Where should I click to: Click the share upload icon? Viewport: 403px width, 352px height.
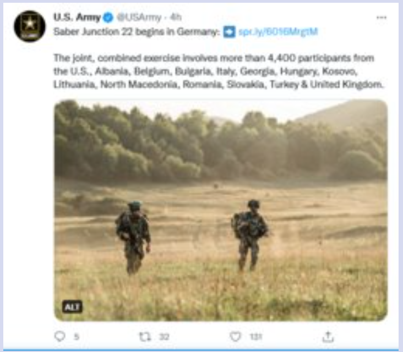[328, 337]
